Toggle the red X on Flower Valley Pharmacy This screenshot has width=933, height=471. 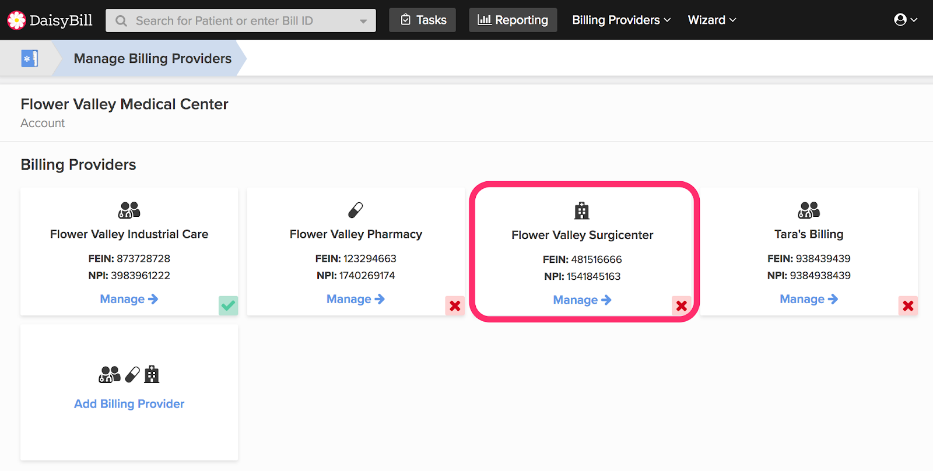tap(455, 305)
